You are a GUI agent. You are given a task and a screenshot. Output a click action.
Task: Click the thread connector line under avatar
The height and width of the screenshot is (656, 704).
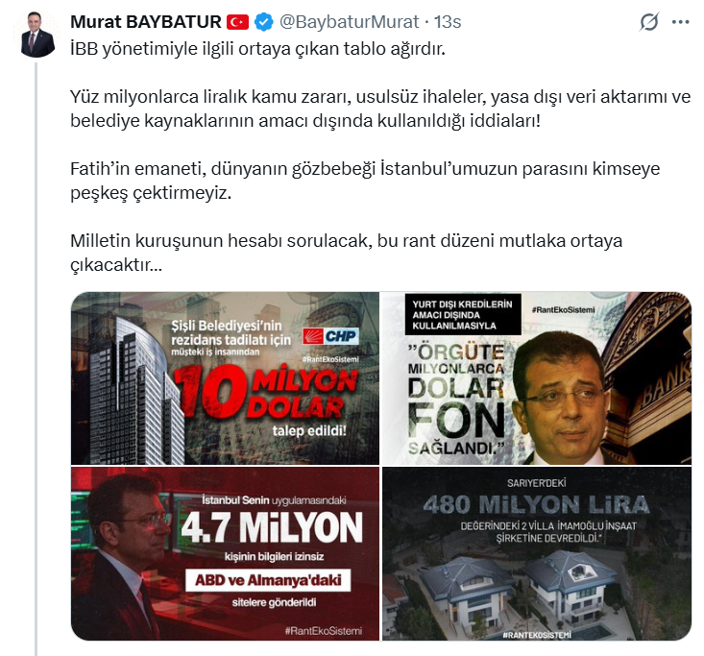pyautogui.click(x=36, y=359)
